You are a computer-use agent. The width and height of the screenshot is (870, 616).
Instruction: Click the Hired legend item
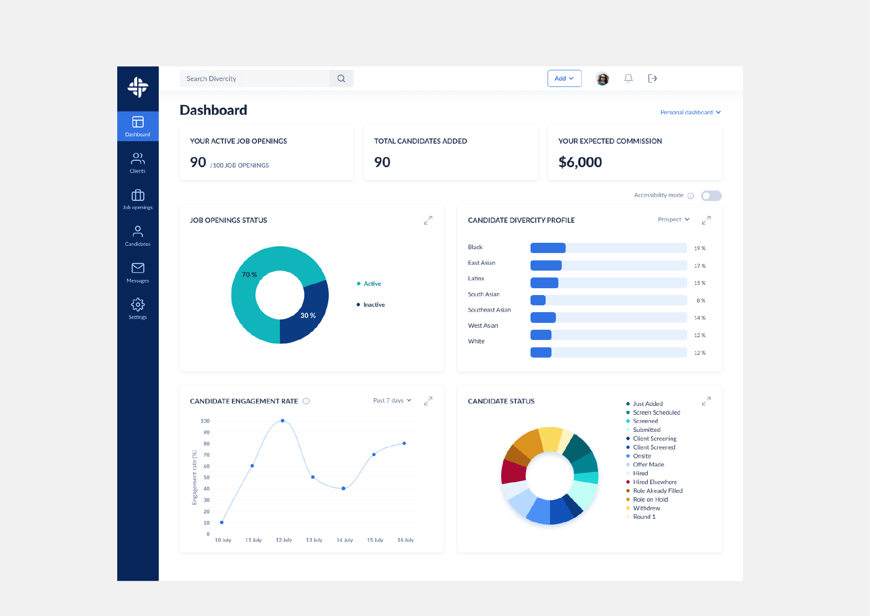click(x=637, y=473)
